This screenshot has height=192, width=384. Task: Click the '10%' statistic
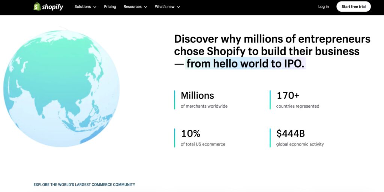click(x=191, y=133)
